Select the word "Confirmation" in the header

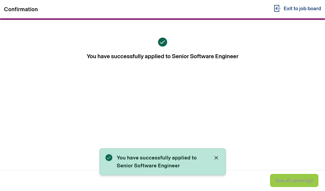[x=21, y=9]
